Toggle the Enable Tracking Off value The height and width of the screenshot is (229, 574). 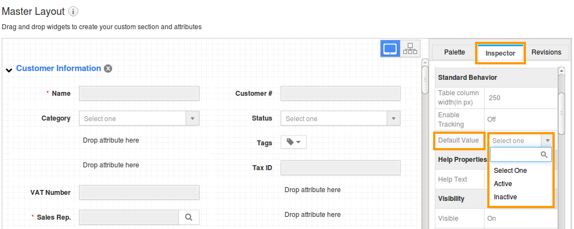tap(491, 119)
